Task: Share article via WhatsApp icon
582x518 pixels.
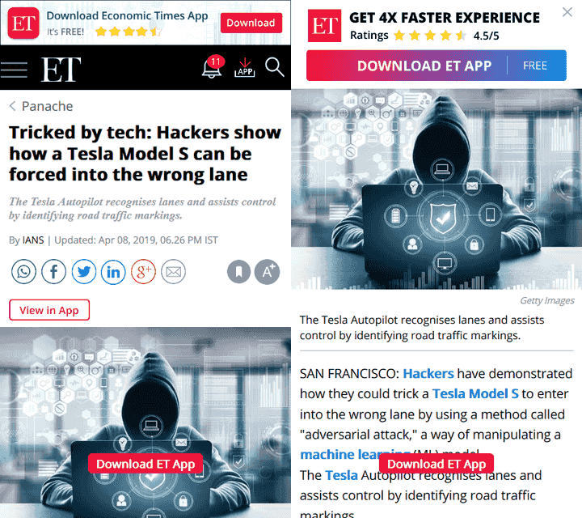Action: click(x=23, y=272)
